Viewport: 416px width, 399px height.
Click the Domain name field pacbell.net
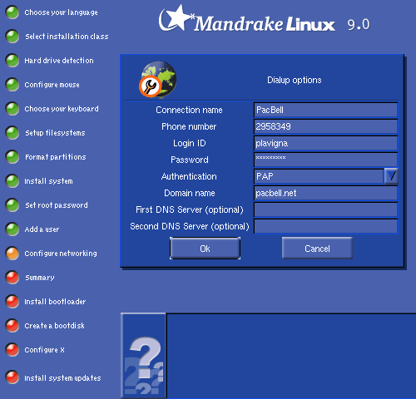click(325, 193)
